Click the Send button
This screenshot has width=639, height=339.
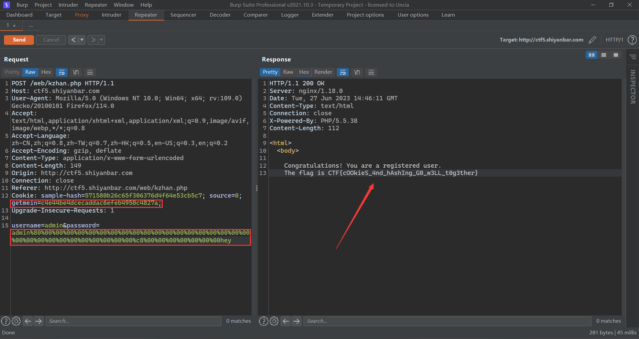point(19,40)
